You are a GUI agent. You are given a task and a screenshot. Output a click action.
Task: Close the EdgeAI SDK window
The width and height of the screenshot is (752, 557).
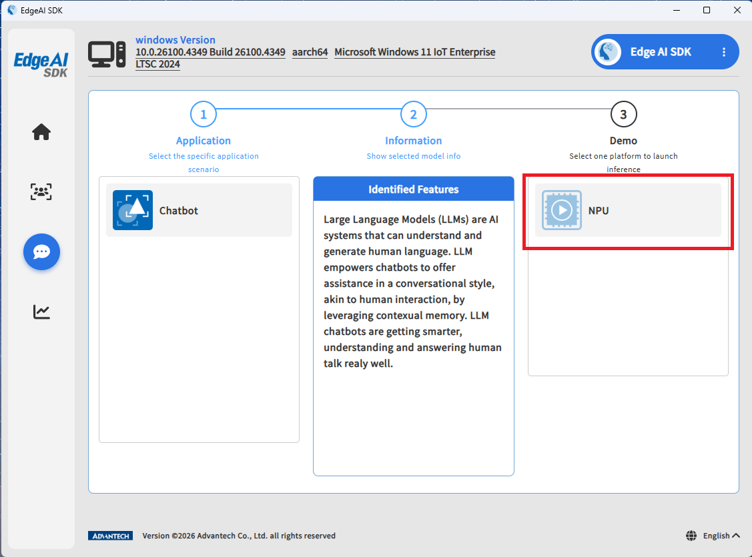point(737,10)
